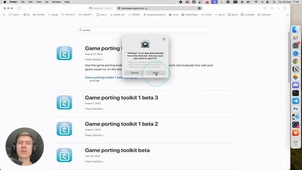The width and height of the screenshot is (302, 170).
Task: Collapse details with Hide Details
Action: tap(94, 59)
